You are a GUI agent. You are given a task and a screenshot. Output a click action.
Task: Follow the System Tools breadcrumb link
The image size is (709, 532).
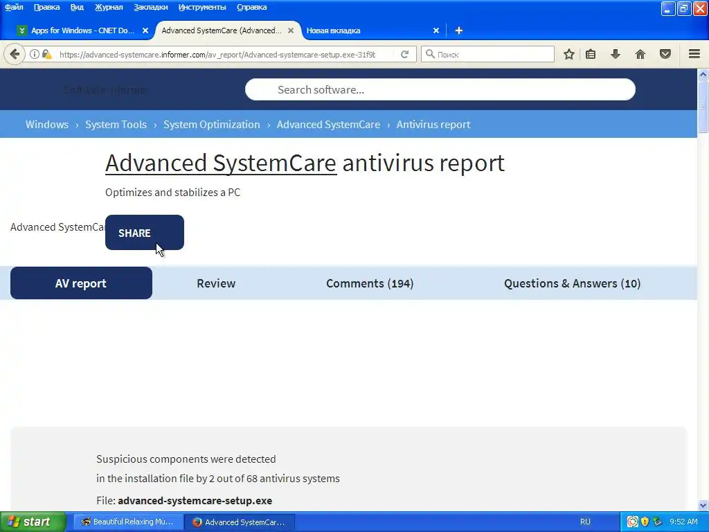click(x=116, y=125)
